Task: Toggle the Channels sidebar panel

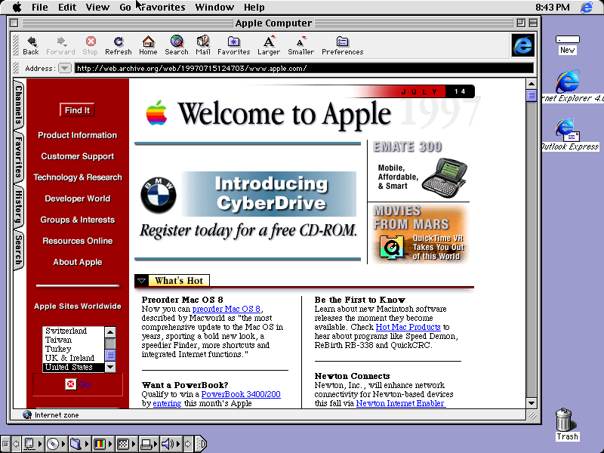Action: (x=12, y=105)
